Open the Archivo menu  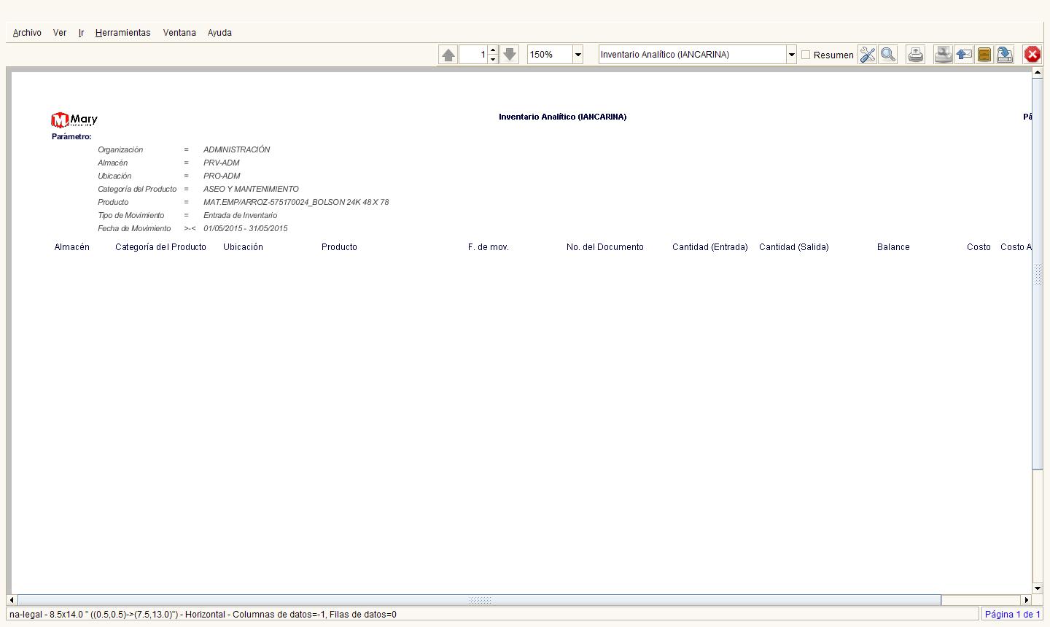pos(27,33)
